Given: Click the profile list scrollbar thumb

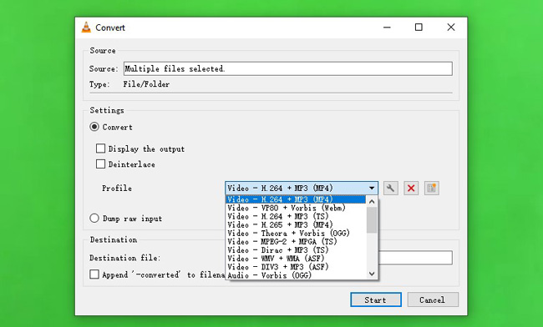Looking at the screenshot, I should 372,220.
